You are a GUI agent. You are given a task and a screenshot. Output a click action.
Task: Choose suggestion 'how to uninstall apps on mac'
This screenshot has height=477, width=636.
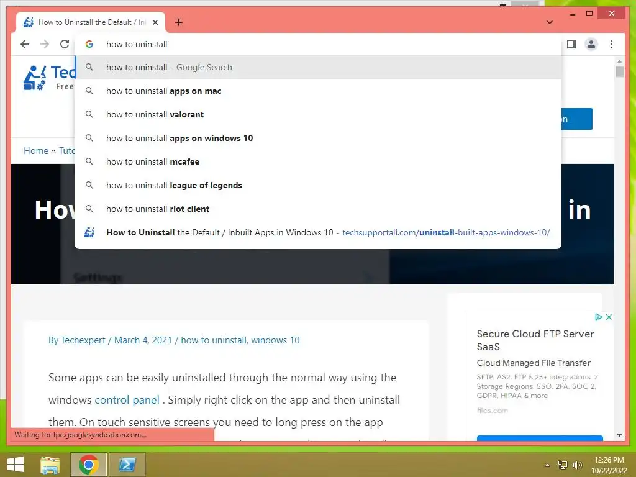coord(318,91)
